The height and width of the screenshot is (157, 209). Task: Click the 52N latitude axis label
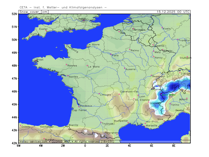(x=14, y=14)
